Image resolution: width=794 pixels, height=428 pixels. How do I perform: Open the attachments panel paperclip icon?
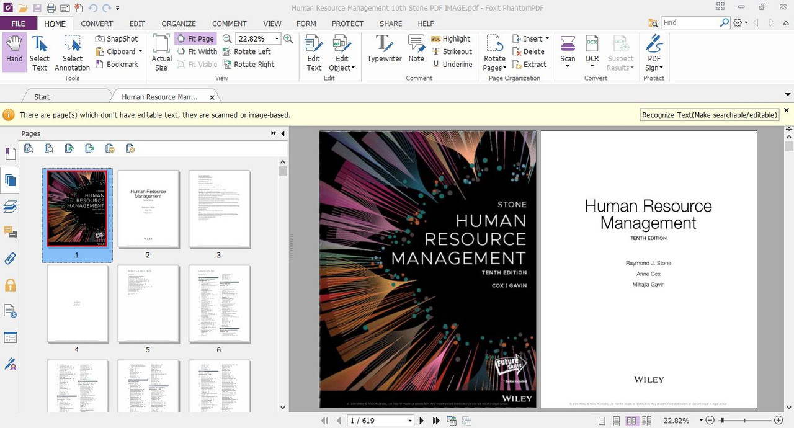click(10, 259)
